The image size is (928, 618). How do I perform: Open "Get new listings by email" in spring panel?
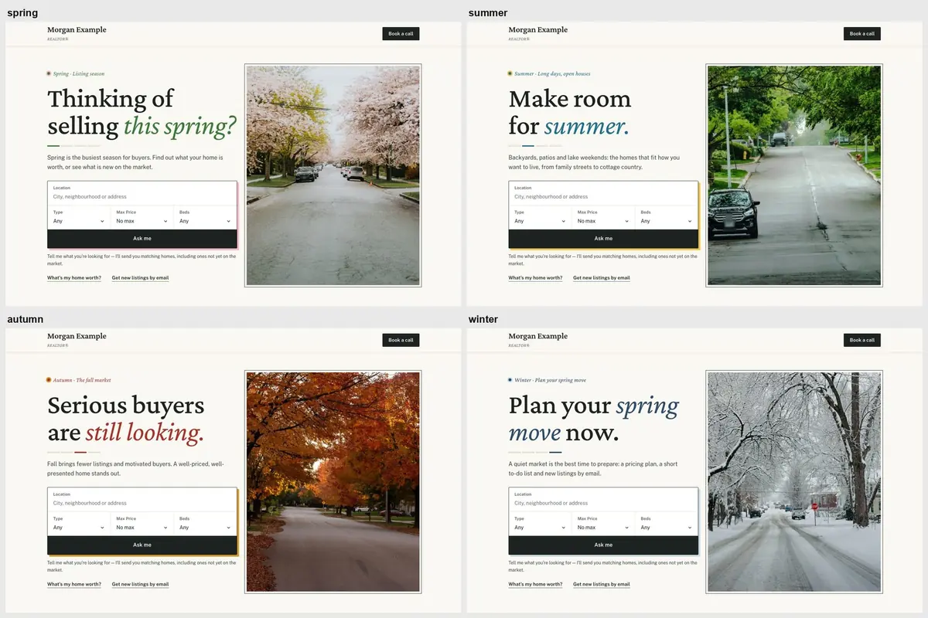click(140, 277)
